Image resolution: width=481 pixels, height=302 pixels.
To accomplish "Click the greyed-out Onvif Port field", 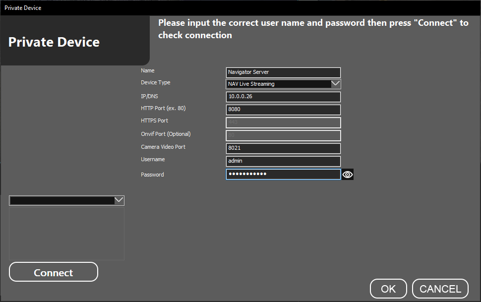I will point(283,135).
